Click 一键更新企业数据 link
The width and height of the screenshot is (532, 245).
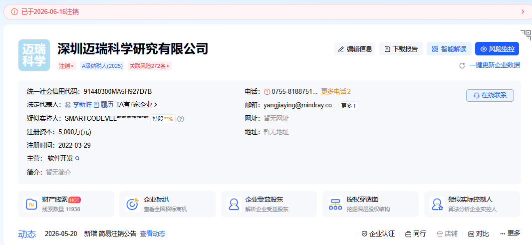(x=495, y=65)
